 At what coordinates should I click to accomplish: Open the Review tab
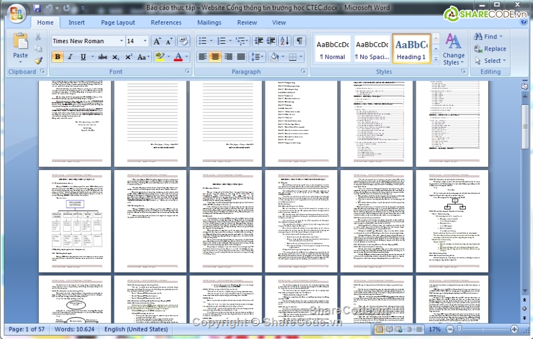pos(247,22)
